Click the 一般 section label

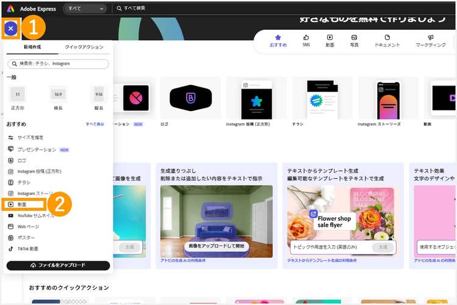point(12,77)
